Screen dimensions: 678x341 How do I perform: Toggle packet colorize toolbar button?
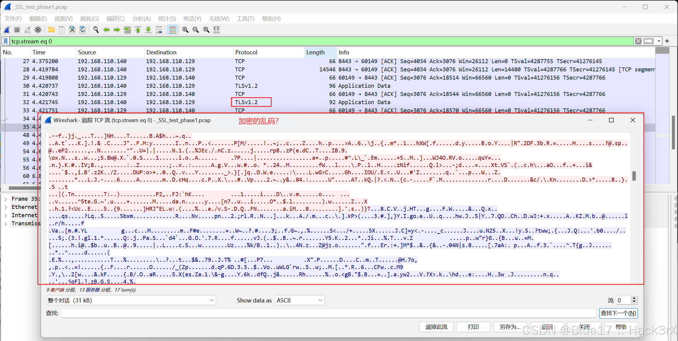[x=172, y=30]
